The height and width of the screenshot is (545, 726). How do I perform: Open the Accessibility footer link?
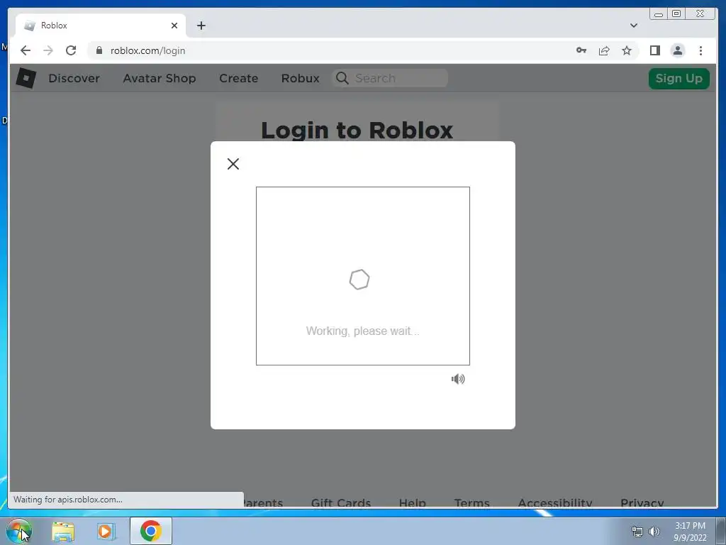554,503
